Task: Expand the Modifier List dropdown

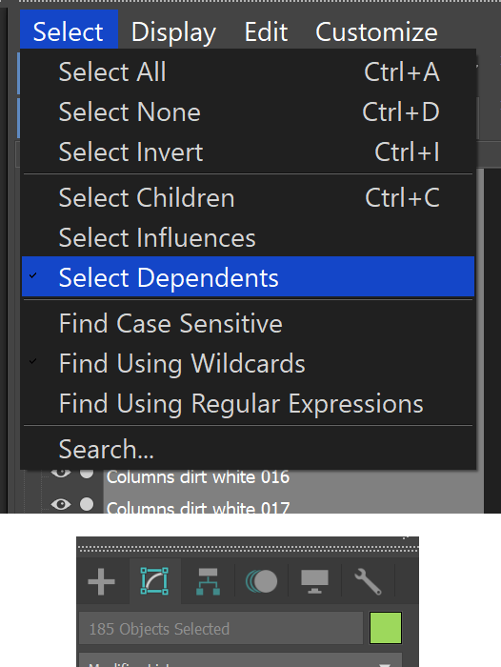Action: [241, 660]
